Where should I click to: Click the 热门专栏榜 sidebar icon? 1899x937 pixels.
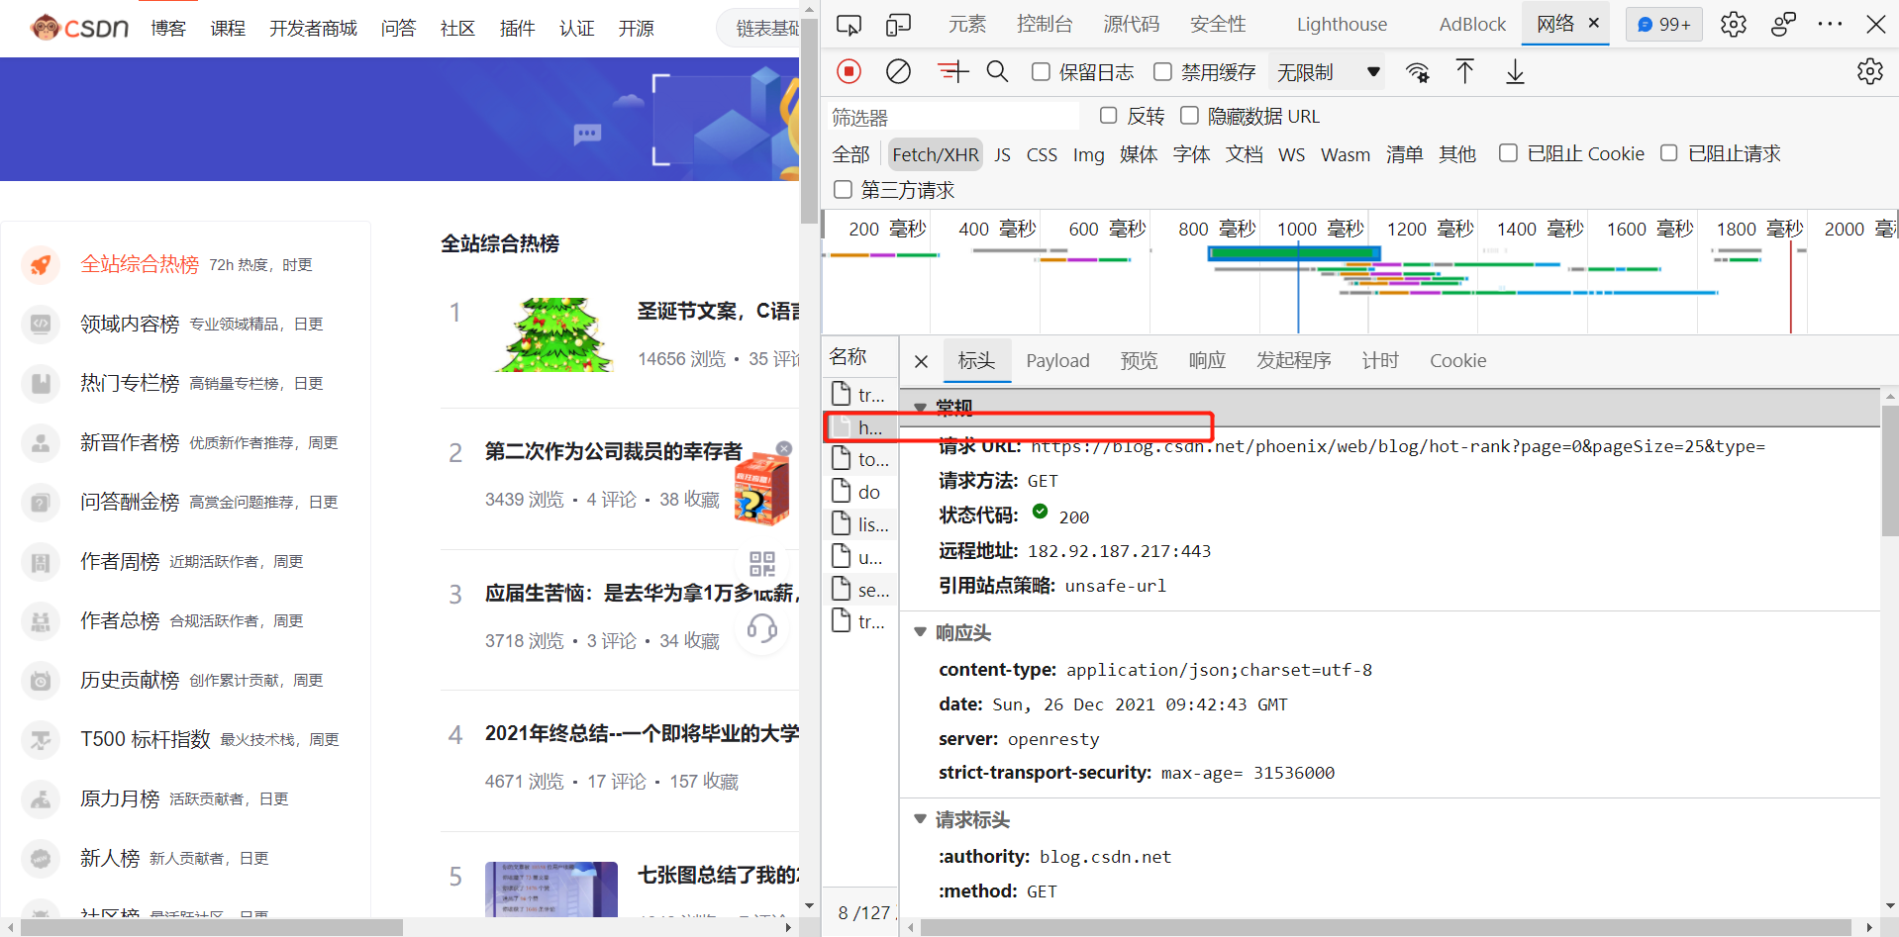click(41, 383)
